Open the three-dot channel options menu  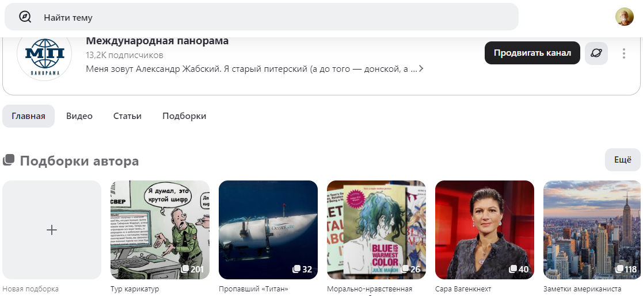pos(624,53)
